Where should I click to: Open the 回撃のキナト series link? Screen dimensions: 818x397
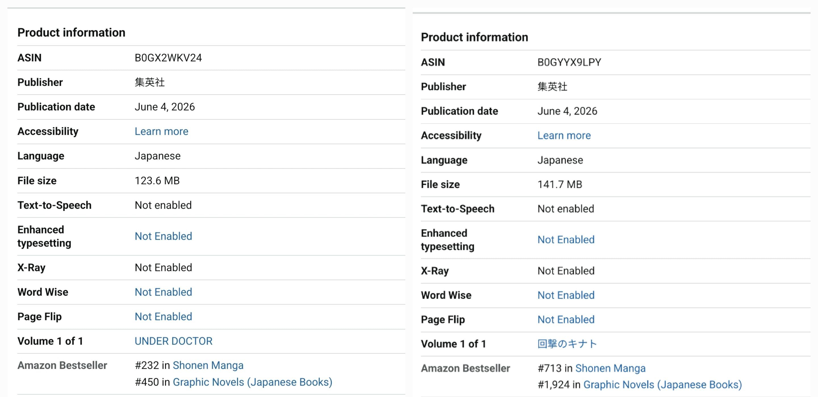coord(567,344)
